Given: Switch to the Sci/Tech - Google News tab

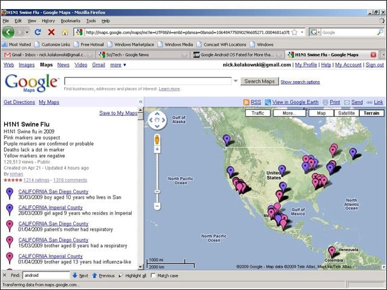Looking at the screenshot, I should 143,55.
